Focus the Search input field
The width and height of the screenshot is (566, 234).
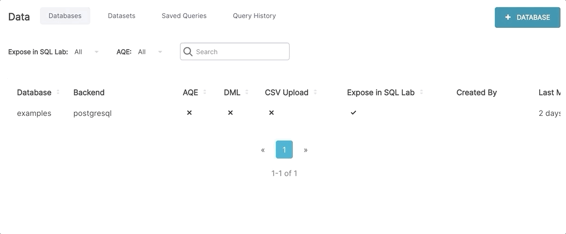(x=240, y=52)
